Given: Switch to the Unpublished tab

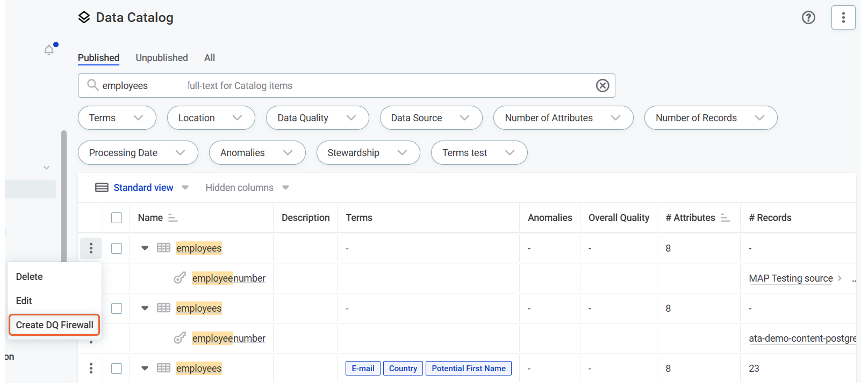Looking at the screenshot, I should [162, 58].
